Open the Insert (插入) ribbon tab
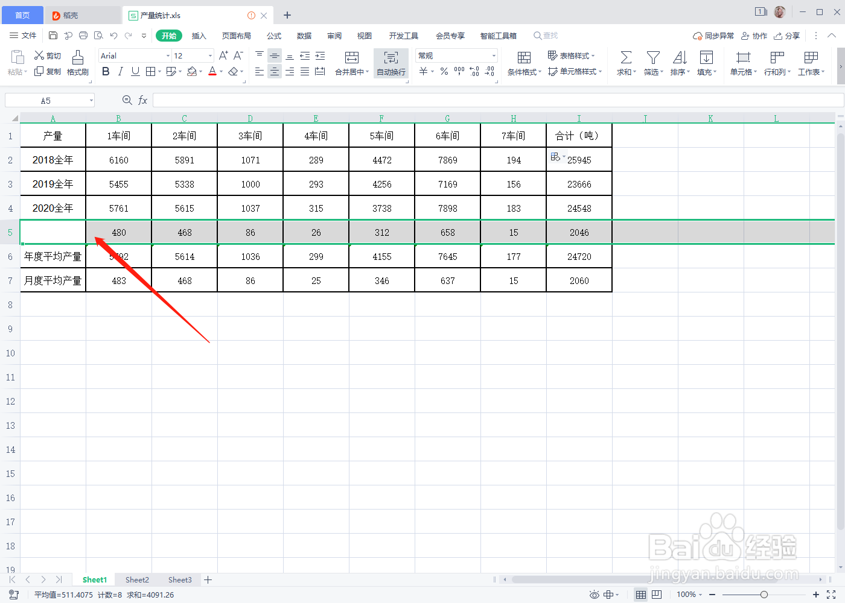 (x=199, y=36)
